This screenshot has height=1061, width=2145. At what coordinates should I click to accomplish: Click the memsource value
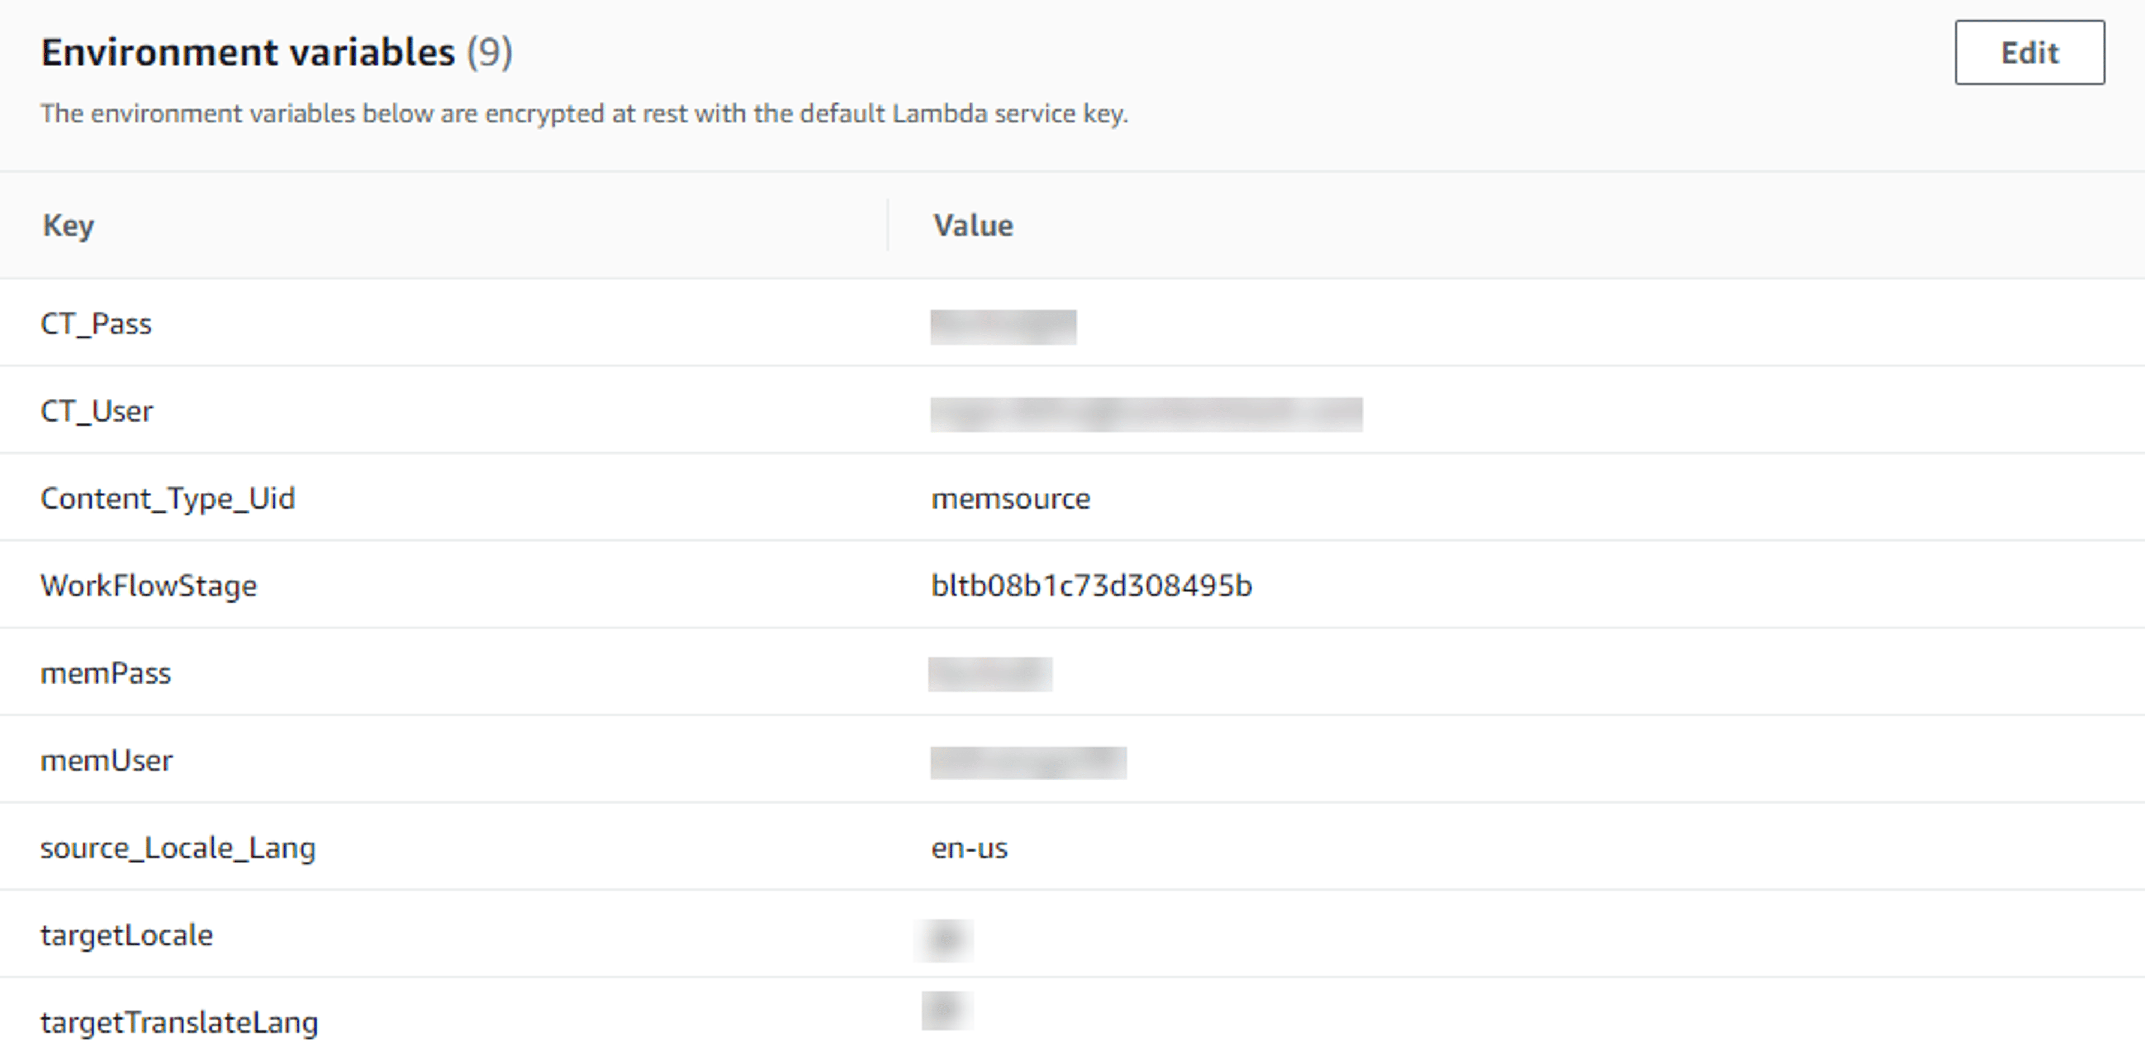tap(1010, 499)
